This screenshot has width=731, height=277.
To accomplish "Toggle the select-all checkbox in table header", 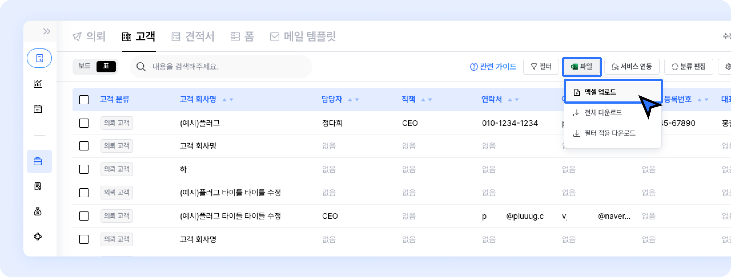I will click(x=84, y=100).
